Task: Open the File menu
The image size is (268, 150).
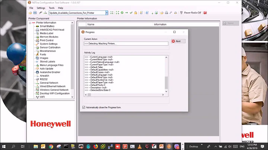Action: [31, 8]
